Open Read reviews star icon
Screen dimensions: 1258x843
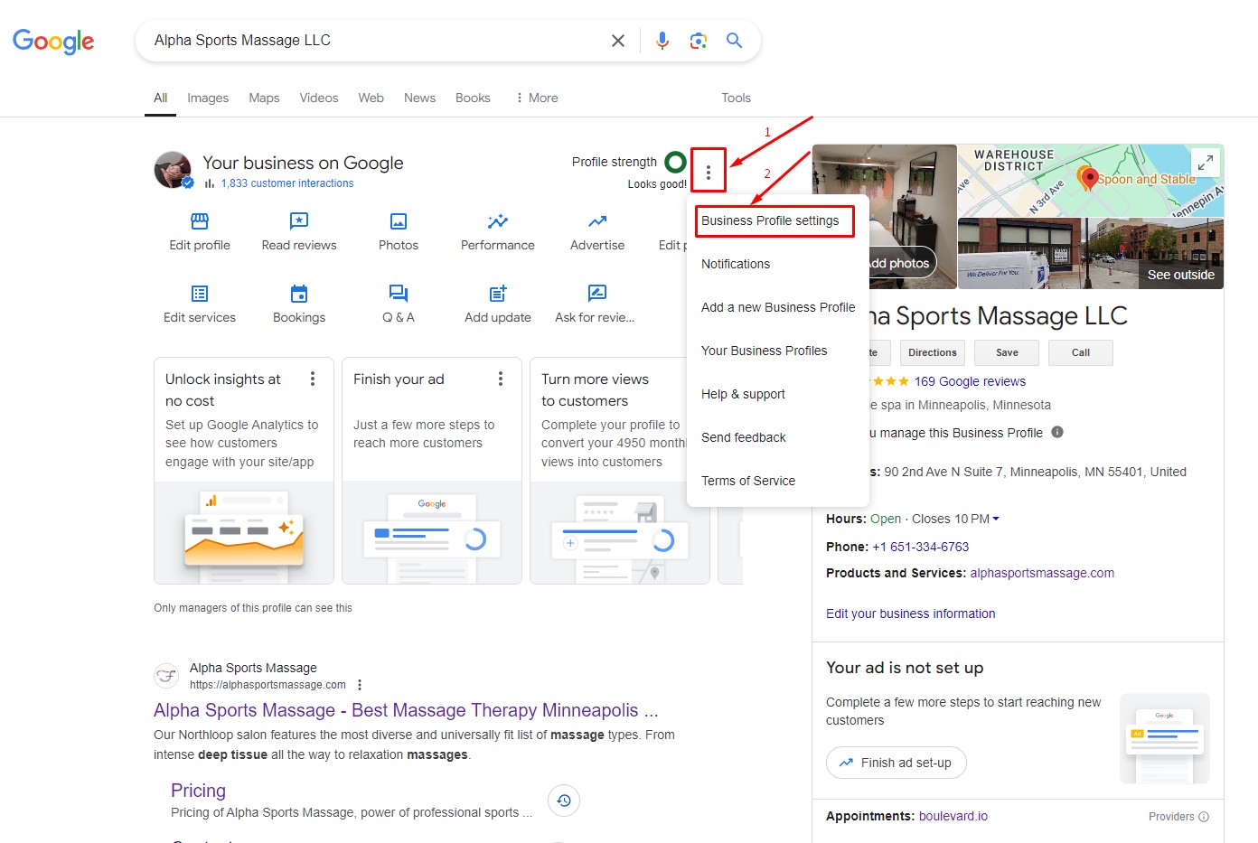(x=299, y=221)
